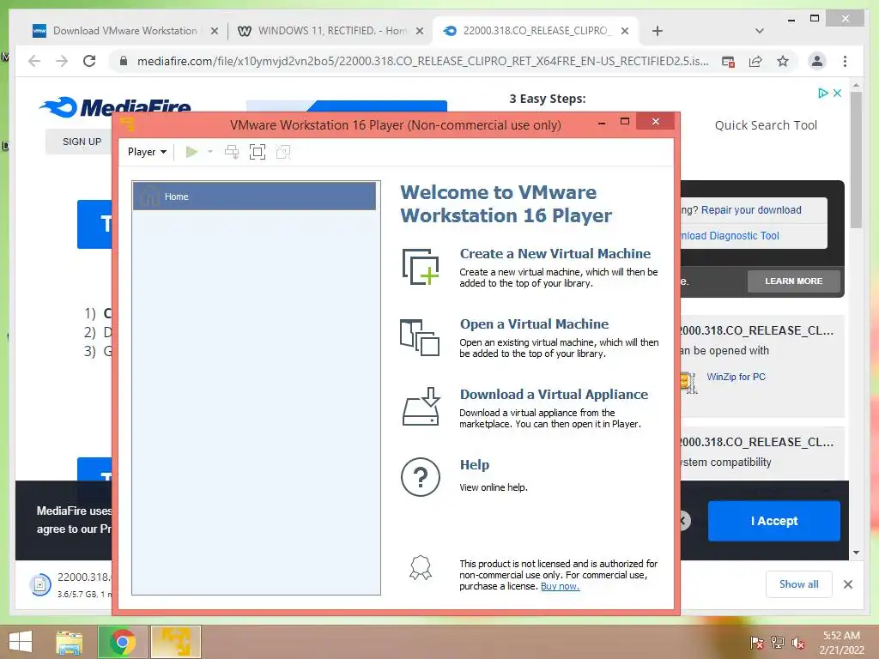Switch to Chrome on the taskbar
Viewport: 879px width, 659px height.
[x=123, y=642]
